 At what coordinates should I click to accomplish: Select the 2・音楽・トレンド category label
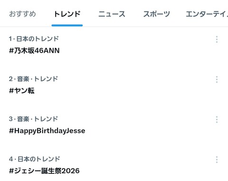tap(33, 79)
